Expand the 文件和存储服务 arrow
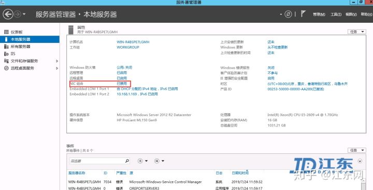373x190 pixels. click(x=57, y=61)
